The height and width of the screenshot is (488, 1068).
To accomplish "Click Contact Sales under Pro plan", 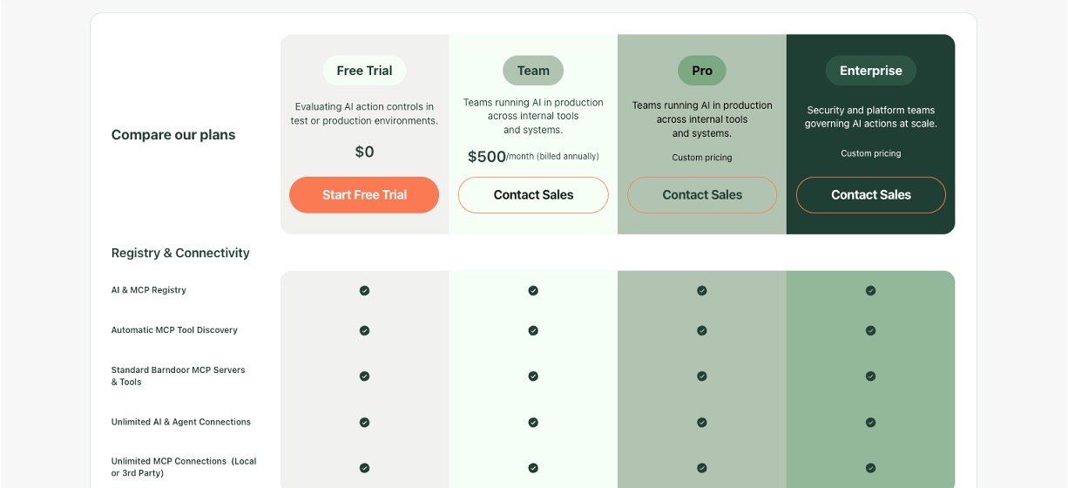I will click(x=702, y=195).
